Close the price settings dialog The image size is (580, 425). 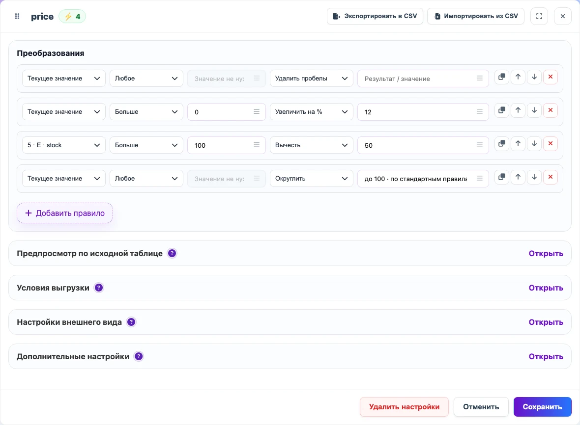pyautogui.click(x=563, y=16)
